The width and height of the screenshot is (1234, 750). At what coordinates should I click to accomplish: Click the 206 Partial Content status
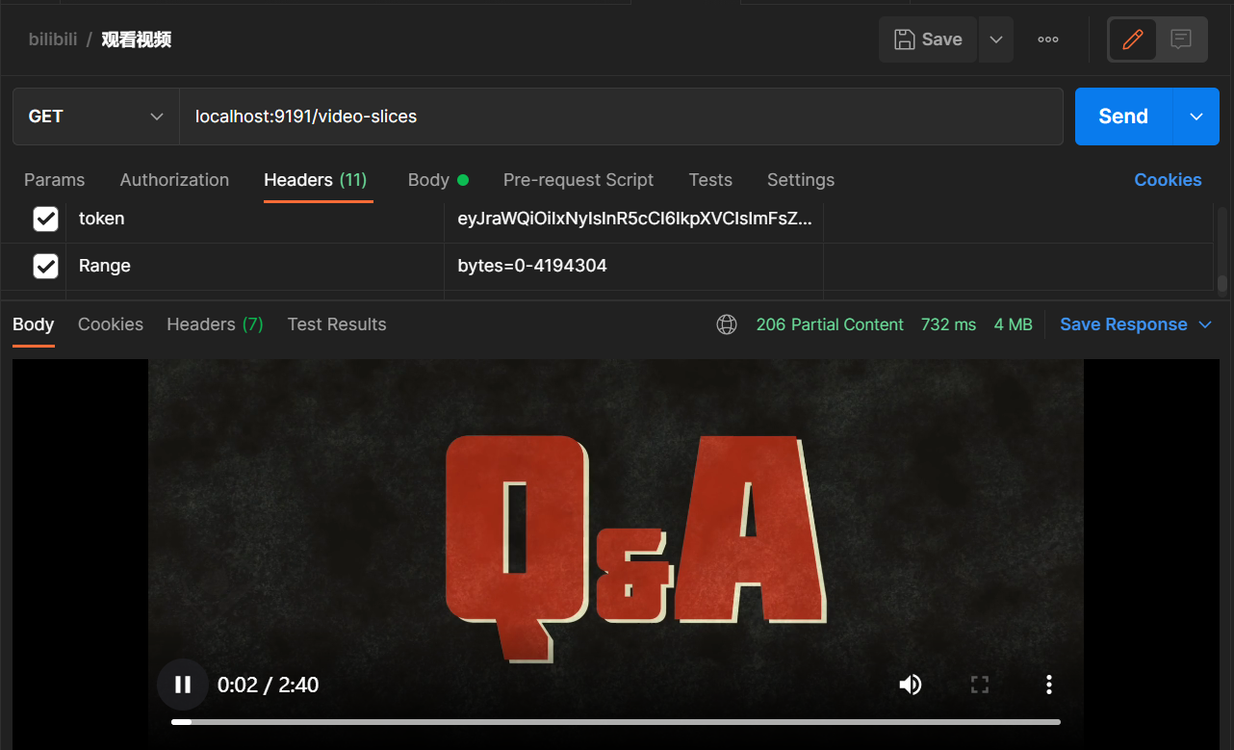(x=830, y=324)
